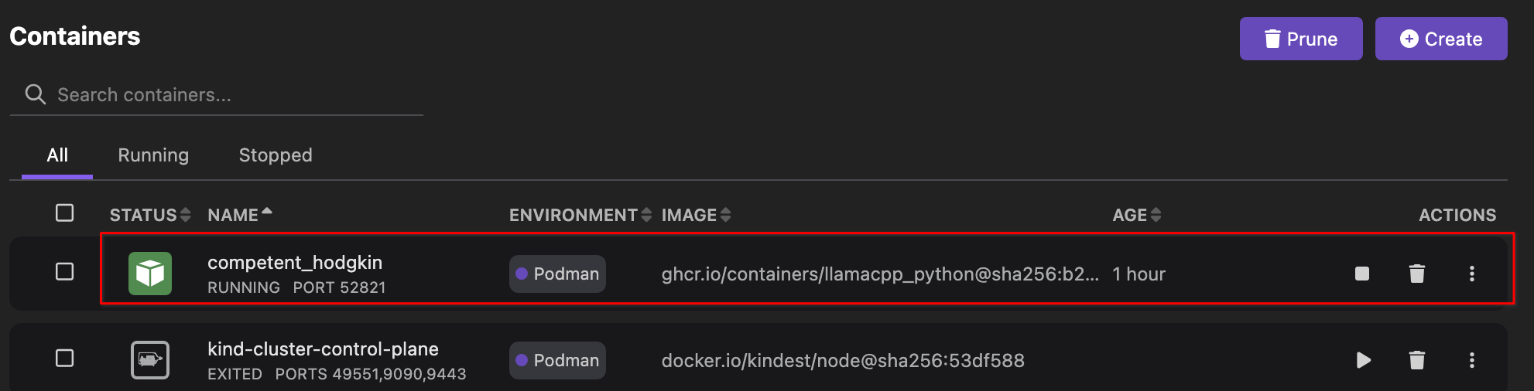Open kebab menu for kind-cluster-control-plane
The image size is (1534, 391).
coord(1472,360)
